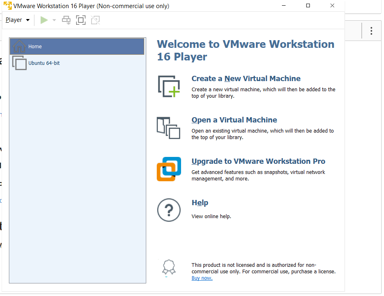Click Send Ctrl+Alt+Del toolbar icon
This screenshot has width=384, height=296.
click(x=66, y=20)
